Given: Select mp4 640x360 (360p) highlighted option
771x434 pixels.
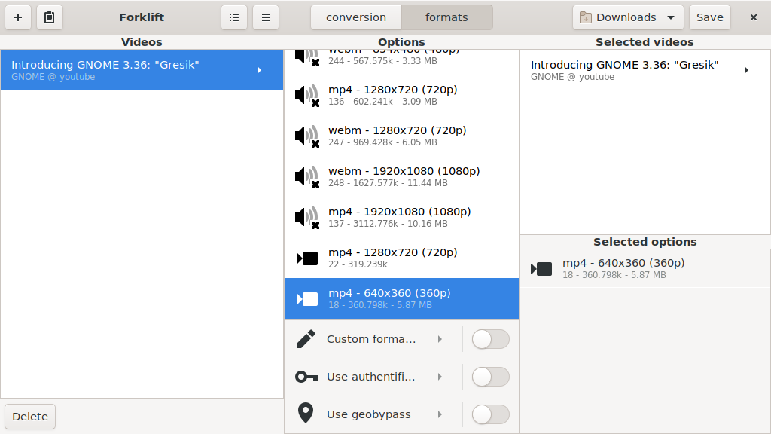Looking at the screenshot, I should click(401, 298).
